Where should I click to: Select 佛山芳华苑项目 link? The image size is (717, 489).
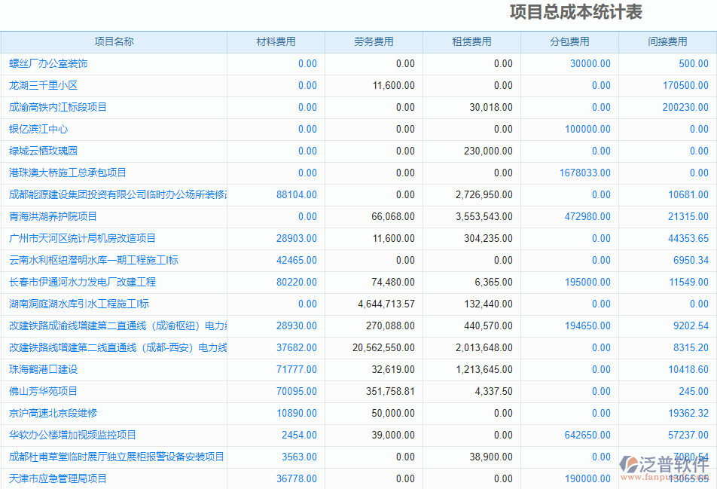click(x=42, y=391)
